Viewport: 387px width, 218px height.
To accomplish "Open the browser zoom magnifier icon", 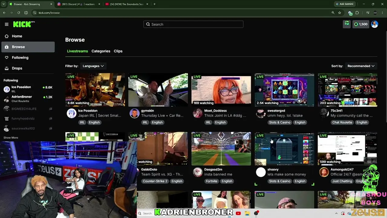I will (x=333, y=13).
